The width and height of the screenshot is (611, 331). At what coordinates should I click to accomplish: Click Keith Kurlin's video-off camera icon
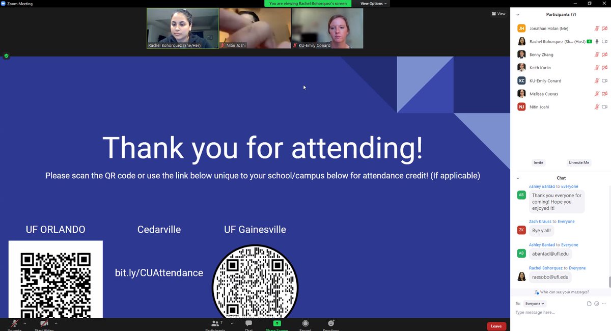pos(605,68)
